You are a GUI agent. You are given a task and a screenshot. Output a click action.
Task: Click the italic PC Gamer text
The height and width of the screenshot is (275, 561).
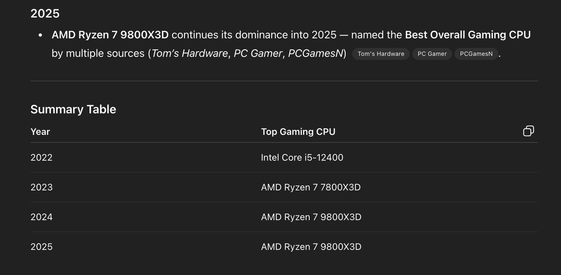(258, 53)
